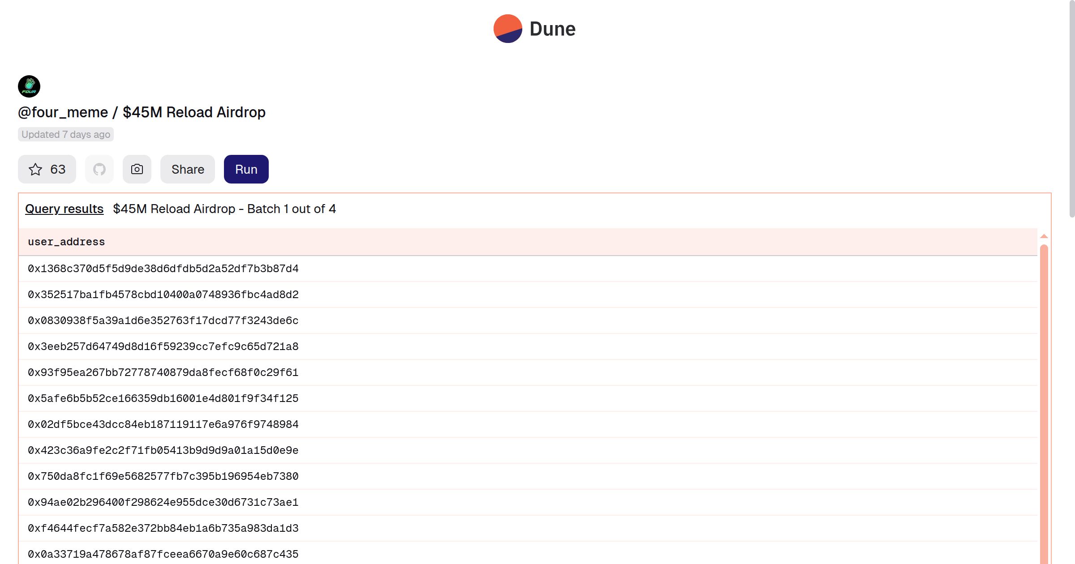Select address starting with 0x1368c370
The height and width of the screenshot is (564, 1075).
point(163,269)
